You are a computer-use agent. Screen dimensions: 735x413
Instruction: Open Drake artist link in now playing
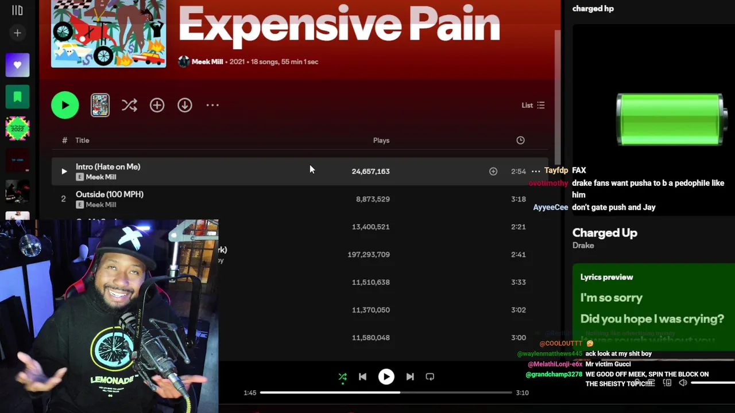[x=583, y=246]
